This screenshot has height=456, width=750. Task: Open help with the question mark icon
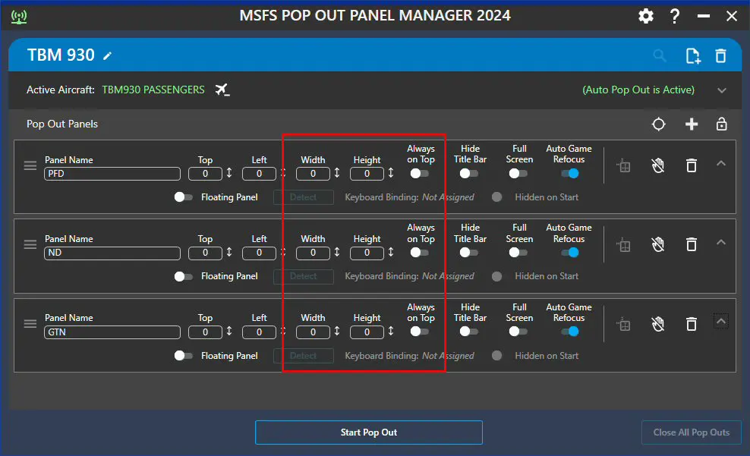coord(674,16)
